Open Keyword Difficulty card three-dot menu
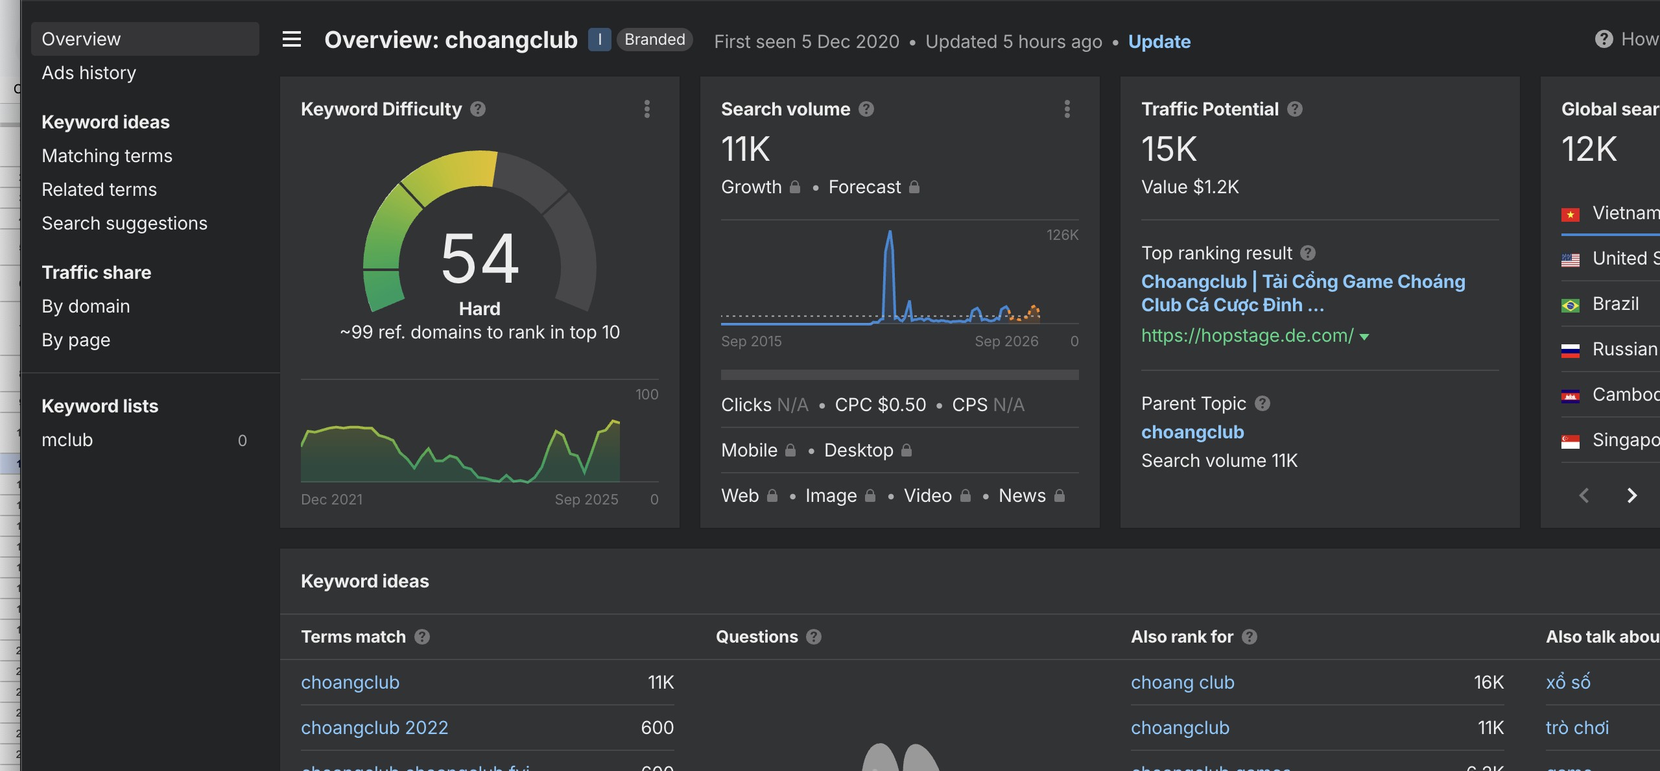 (646, 109)
